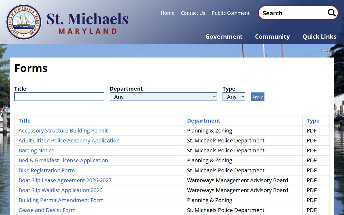Click the Apply filter button
Image resolution: width=344 pixels, height=215 pixels.
pos(257,97)
